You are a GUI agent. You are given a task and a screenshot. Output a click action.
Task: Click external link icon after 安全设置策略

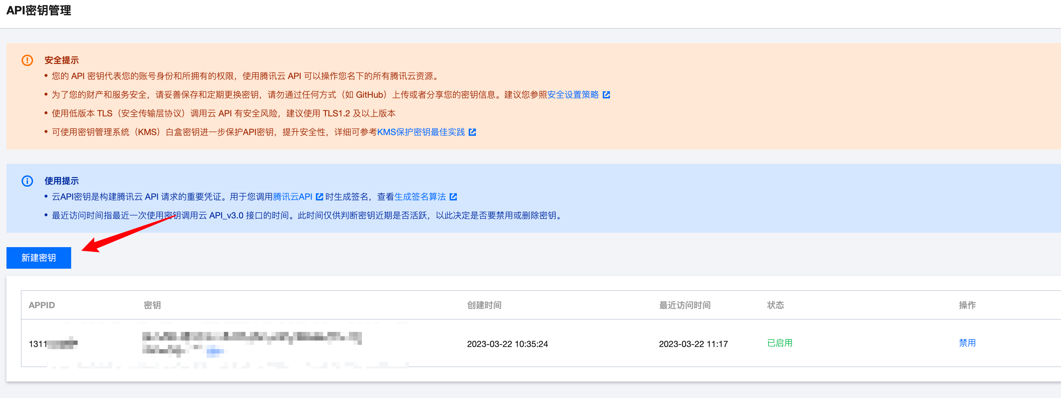coord(606,95)
